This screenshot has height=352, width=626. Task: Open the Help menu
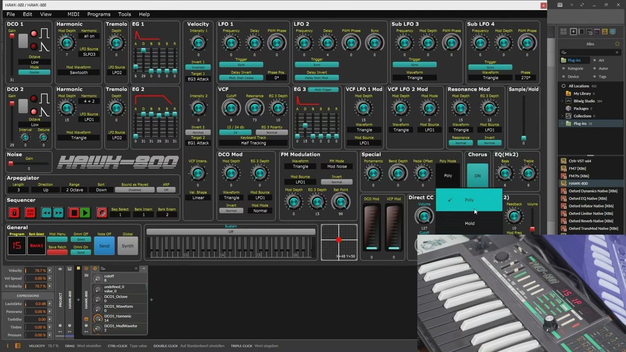pyautogui.click(x=144, y=14)
